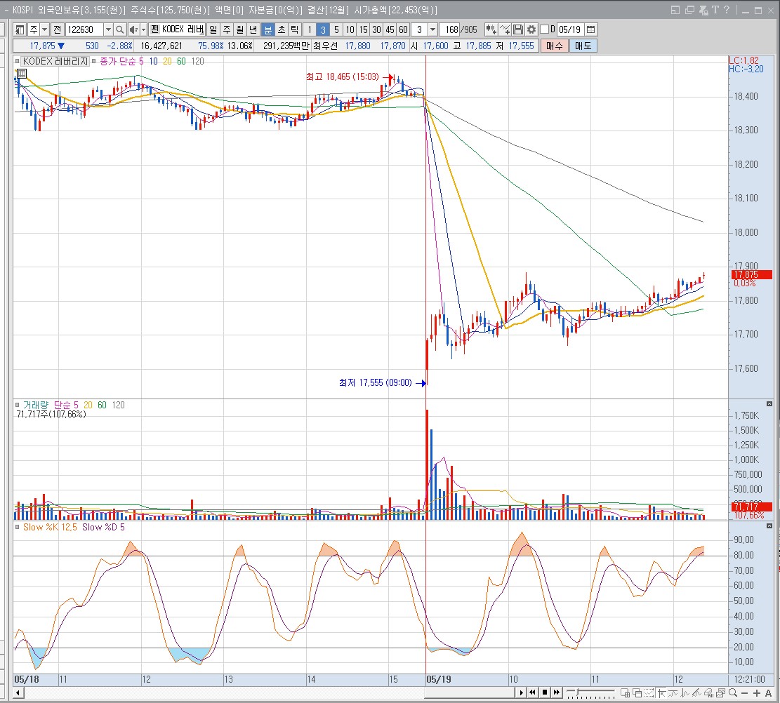
Task: Open help question mark icon
Action: [727, 10]
